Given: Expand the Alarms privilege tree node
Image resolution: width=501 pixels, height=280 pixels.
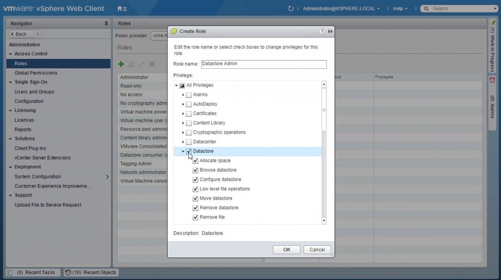Looking at the screenshot, I should (183, 95).
